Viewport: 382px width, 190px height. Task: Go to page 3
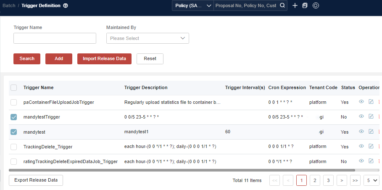[x=328, y=180]
